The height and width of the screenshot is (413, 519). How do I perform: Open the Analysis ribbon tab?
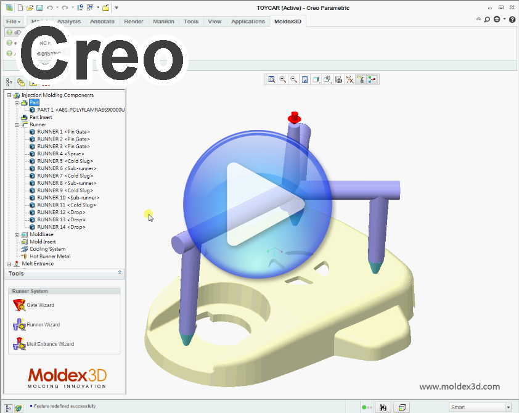click(x=68, y=20)
